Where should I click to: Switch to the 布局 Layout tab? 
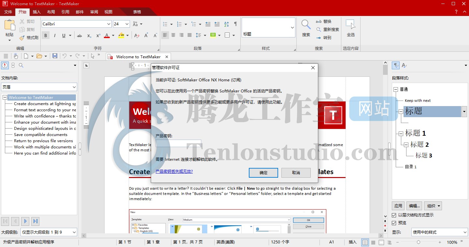(x=51, y=12)
